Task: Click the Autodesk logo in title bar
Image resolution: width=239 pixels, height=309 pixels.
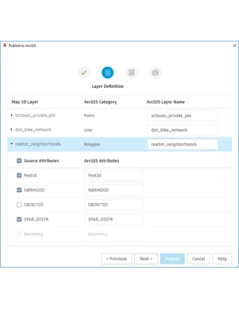Action: [5, 45]
